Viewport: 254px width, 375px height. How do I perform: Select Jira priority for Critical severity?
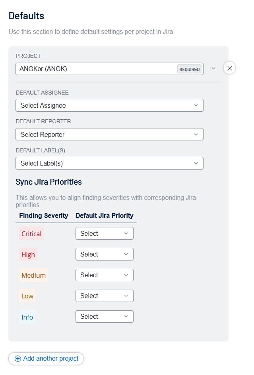tap(104, 234)
